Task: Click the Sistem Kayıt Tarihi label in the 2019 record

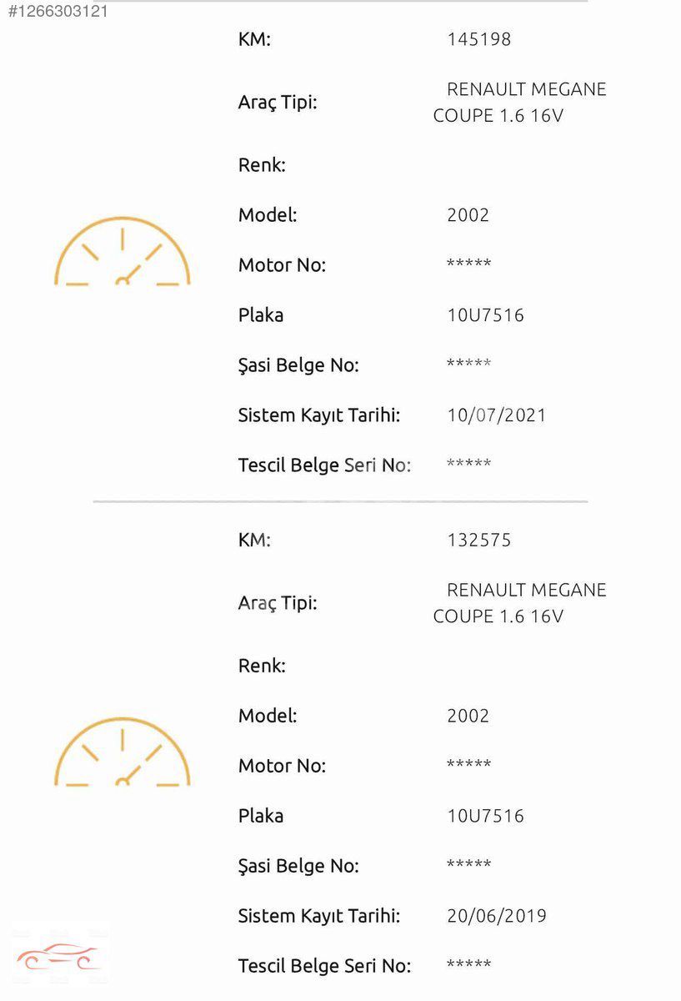Action: pyautogui.click(x=319, y=916)
